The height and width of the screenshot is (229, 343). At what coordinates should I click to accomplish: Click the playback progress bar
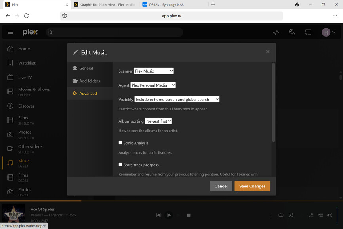pyautogui.click(x=171, y=200)
